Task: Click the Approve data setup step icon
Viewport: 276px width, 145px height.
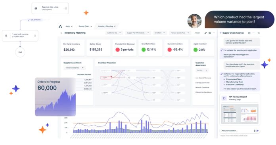Action: click(36, 8)
